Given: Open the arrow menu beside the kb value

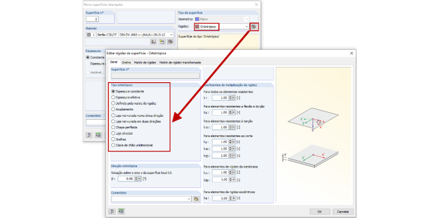Looking at the screenshot, I should (x=234, y=112).
